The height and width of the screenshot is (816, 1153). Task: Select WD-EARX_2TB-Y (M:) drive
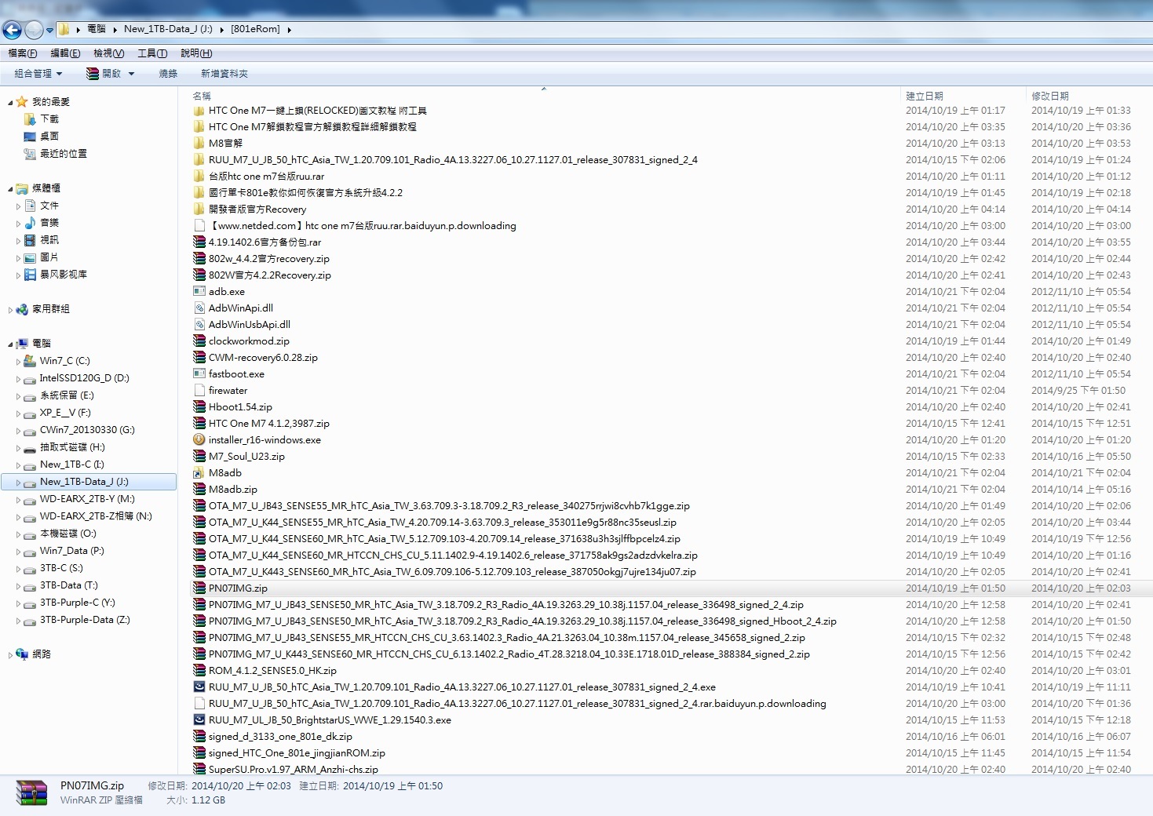tap(87, 499)
